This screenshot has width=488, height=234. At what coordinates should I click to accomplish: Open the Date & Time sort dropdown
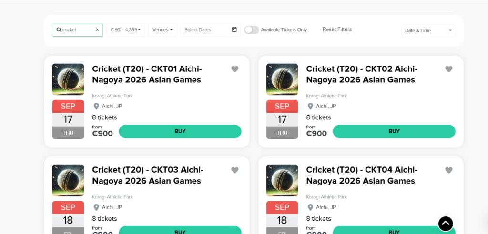coord(428,31)
